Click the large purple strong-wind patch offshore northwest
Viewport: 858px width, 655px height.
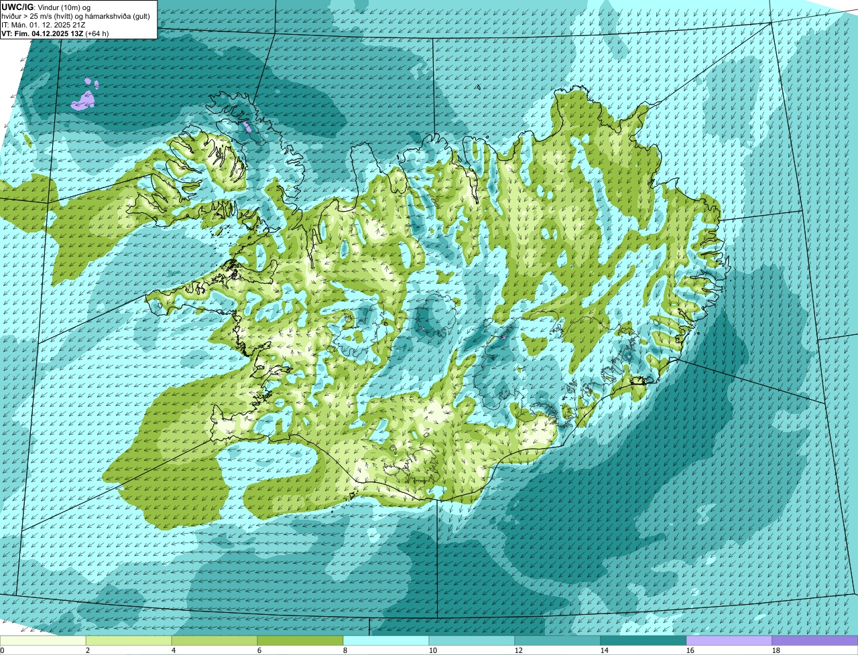84,100
